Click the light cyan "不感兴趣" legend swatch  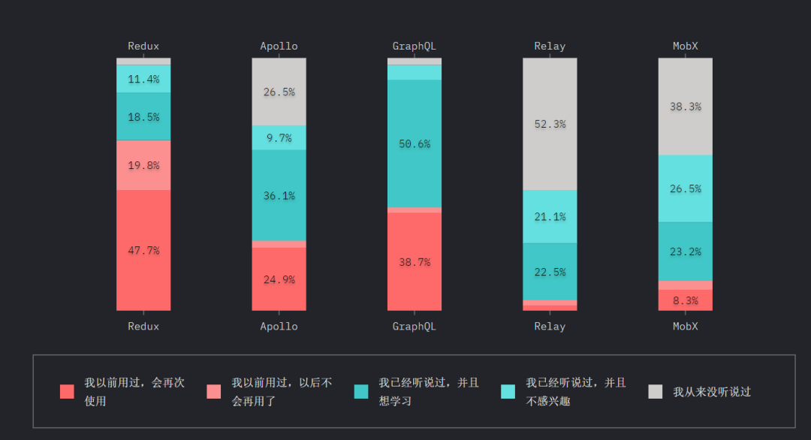pos(508,391)
